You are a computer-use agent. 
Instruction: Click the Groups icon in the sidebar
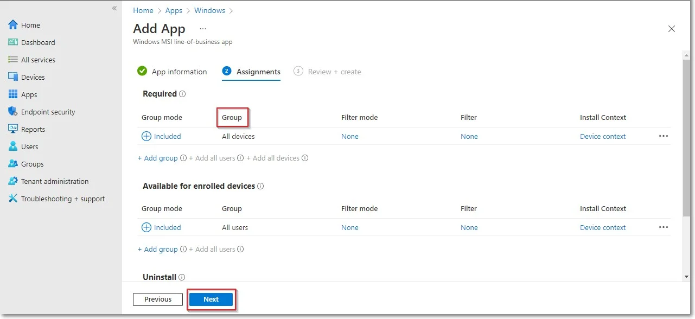click(x=13, y=164)
